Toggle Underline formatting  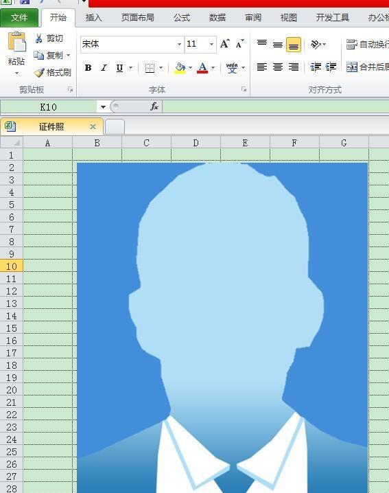[119, 67]
